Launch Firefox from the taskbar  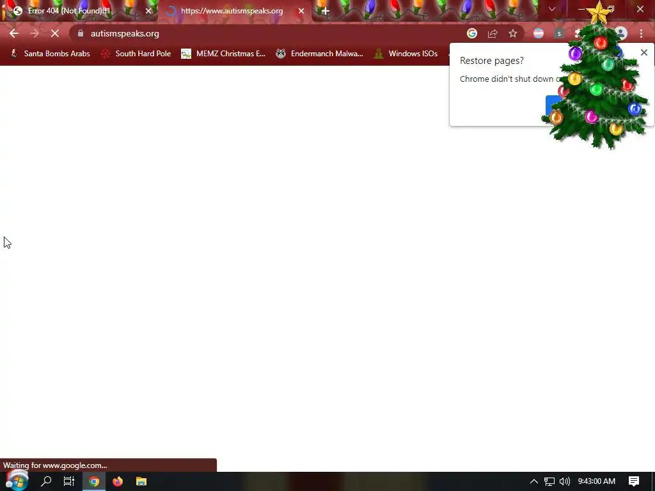click(x=118, y=481)
